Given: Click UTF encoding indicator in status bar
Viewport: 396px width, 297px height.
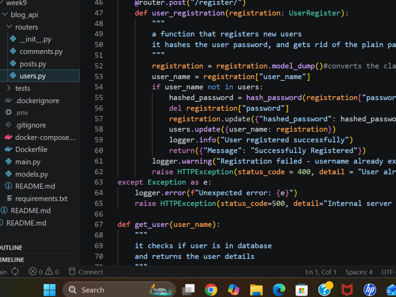Looking at the screenshot, I should (389, 272).
